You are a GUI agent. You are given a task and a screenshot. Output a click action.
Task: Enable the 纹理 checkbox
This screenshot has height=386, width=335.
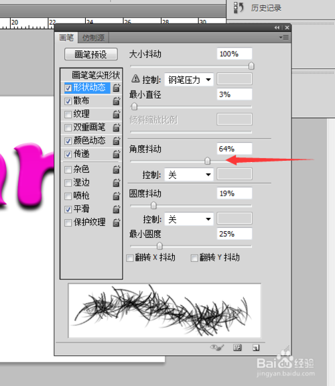tap(68, 115)
